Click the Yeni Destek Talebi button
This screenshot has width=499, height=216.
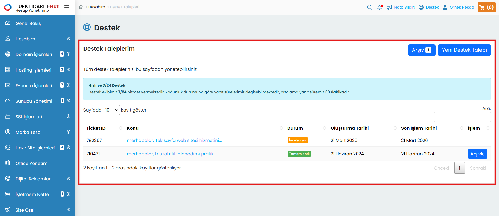pyautogui.click(x=464, y=50)
